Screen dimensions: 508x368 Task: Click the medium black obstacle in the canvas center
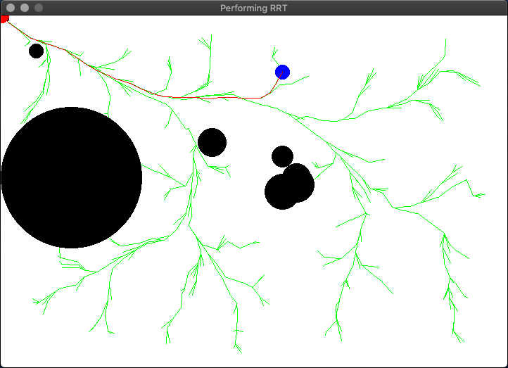coord(212,142)
